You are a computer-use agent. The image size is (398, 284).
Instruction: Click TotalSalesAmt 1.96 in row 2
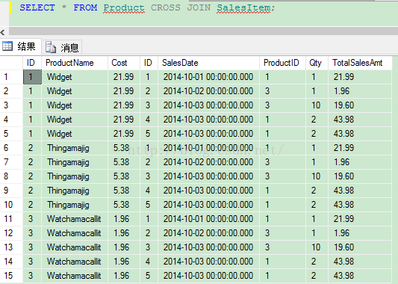click(360, 91)
